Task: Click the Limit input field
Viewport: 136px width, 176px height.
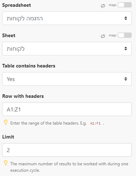Action: point(67,150)
